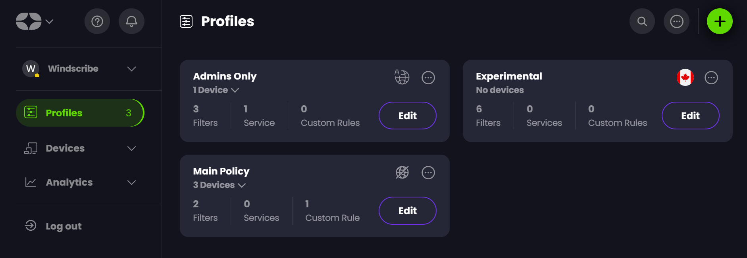Edit the Main Policy profile
Screen dimensions: 747x258
pyautogui.click(x=407, y=211)
